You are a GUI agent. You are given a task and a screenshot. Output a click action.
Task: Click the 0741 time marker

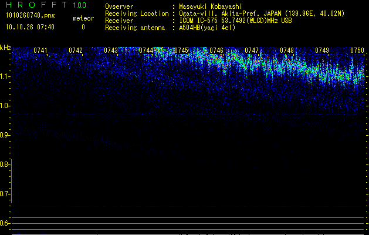point(40,51)
